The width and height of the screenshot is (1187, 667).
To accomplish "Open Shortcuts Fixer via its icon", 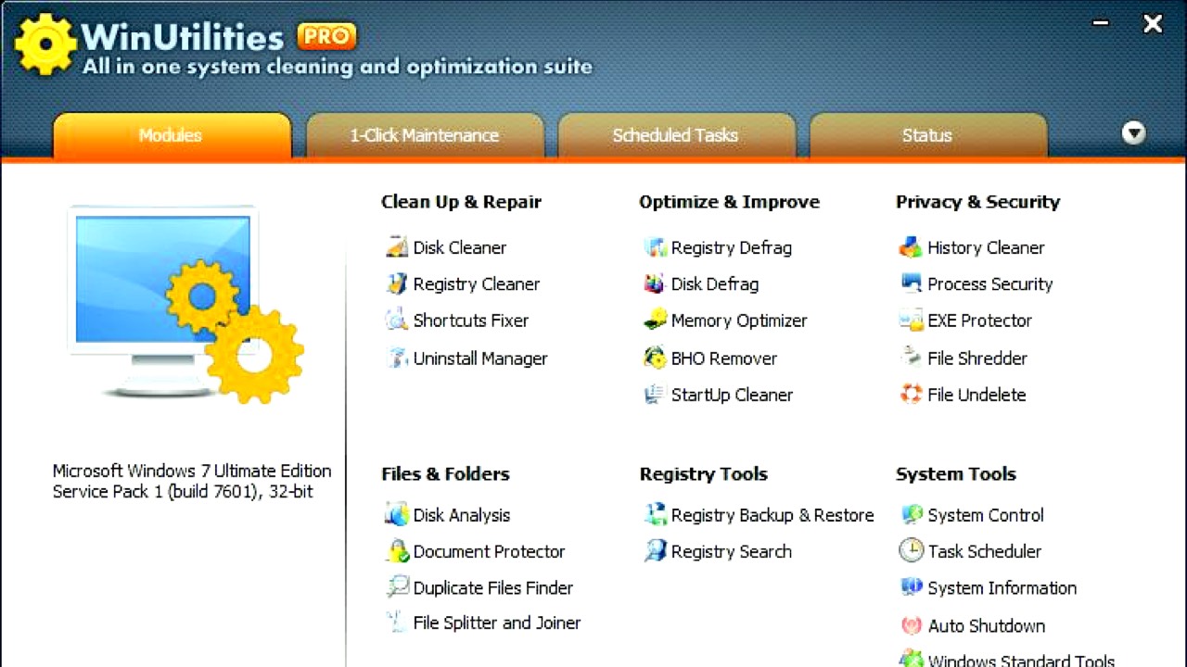I will [x=397, y=321].
